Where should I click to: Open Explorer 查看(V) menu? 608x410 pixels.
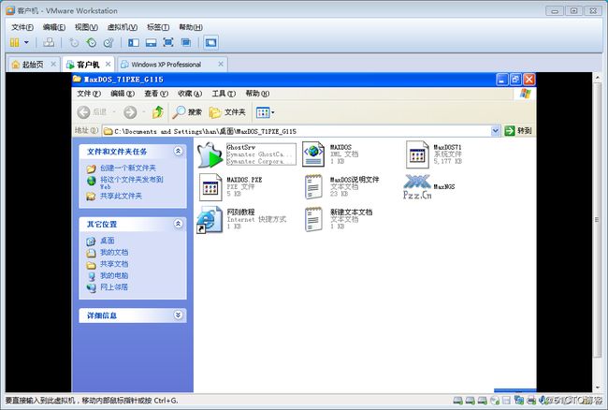pyautogui.click(x=156, y=94)
